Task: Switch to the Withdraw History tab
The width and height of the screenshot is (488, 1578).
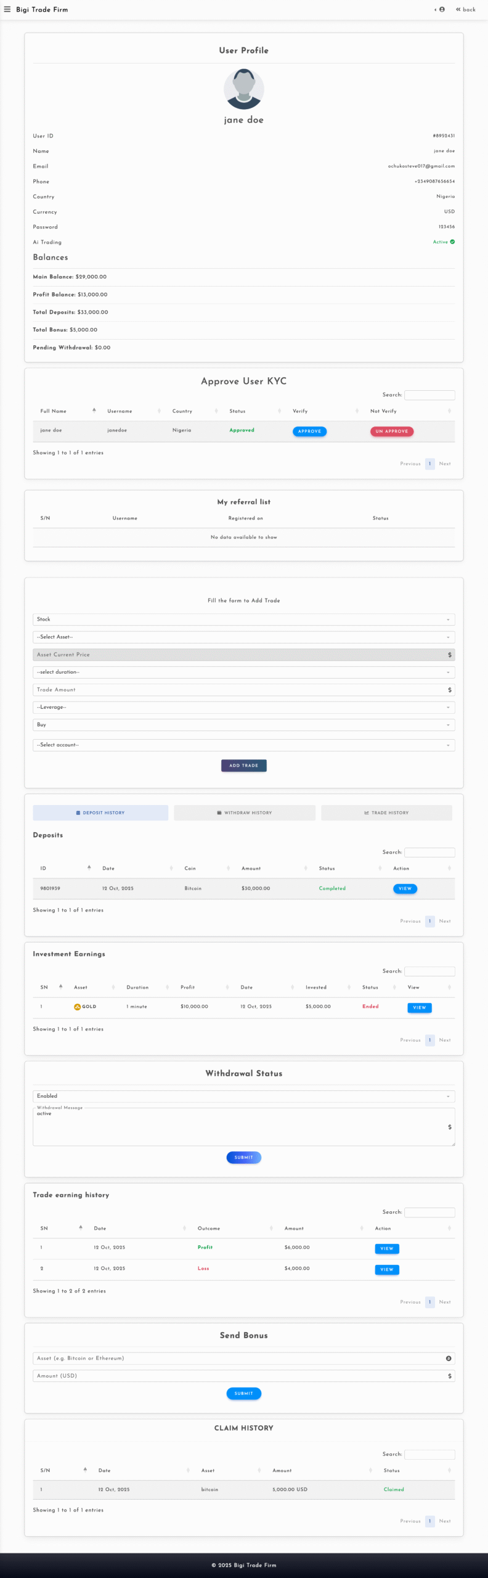Action: [x=245, y=813]
